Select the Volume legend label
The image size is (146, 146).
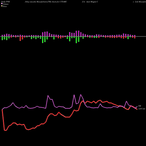(6, 4)
